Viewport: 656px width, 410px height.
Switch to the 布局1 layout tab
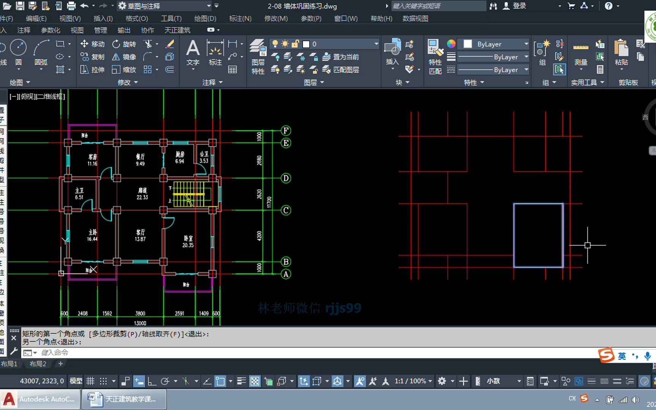pos(9,364)
